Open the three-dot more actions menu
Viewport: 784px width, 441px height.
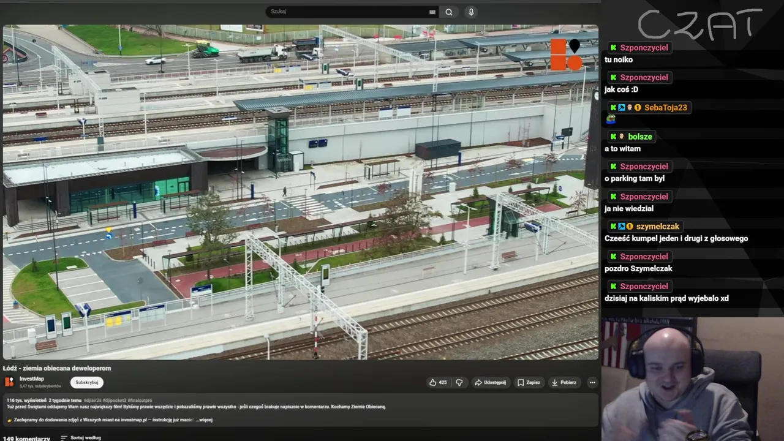(x=592, y=382)
